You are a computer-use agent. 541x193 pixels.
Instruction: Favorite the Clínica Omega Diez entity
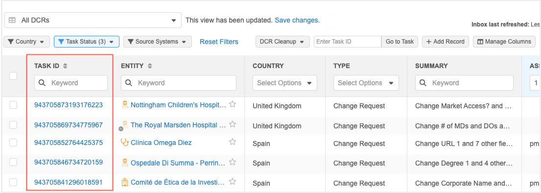(x=233, y=142)
